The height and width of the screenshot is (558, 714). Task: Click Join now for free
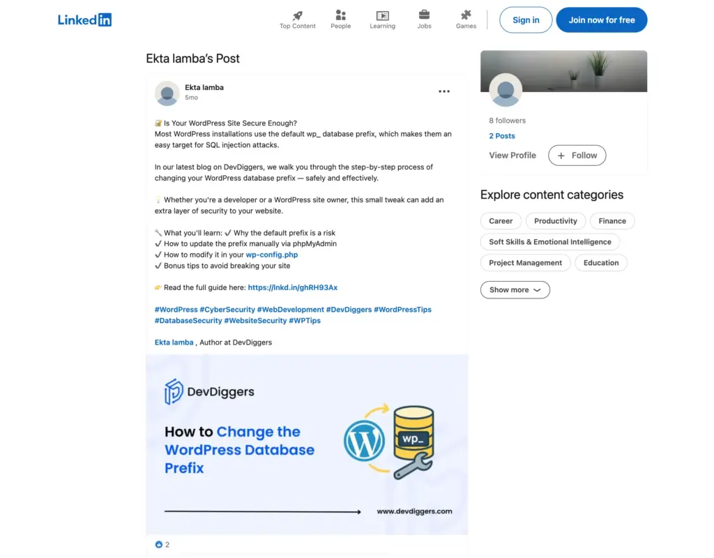click(x=602, y=20)
